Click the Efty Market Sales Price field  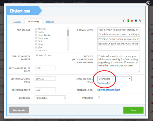(45, 68)
